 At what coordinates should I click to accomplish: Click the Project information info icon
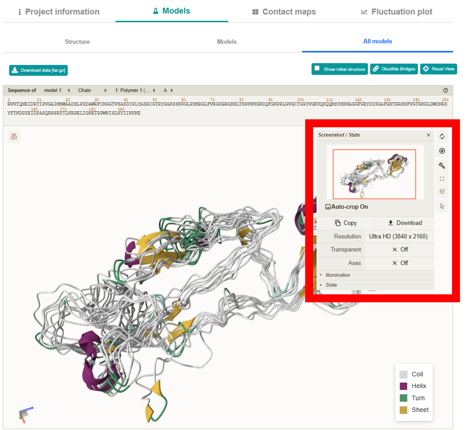click(20, 12)
